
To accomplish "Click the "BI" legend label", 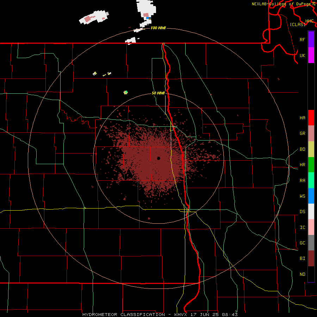I will pyautogui.click(x=302, y=259).
